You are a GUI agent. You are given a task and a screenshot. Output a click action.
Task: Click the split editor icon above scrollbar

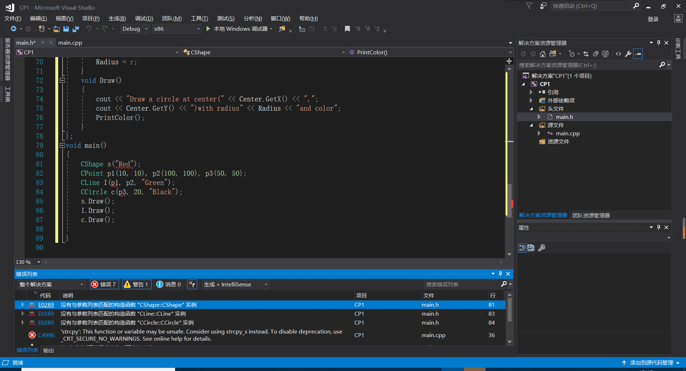[x=509, y=61]
